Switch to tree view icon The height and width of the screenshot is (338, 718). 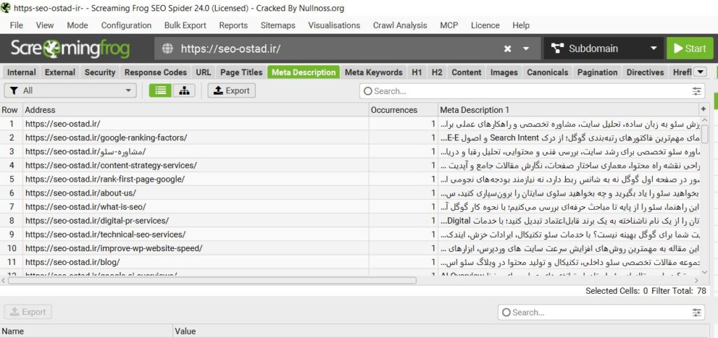(x=184, y=90)
